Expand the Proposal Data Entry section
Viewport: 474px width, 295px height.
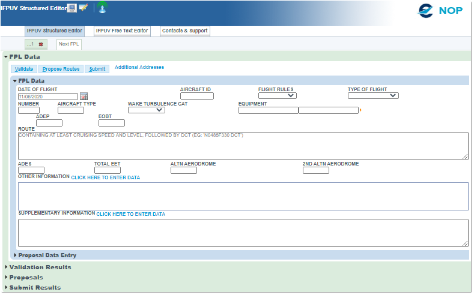(x=15, y=255)
